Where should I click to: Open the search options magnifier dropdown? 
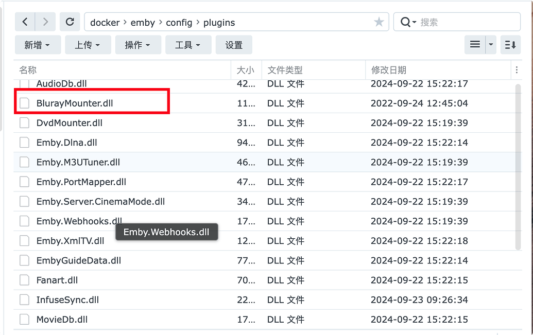(408, 23)
